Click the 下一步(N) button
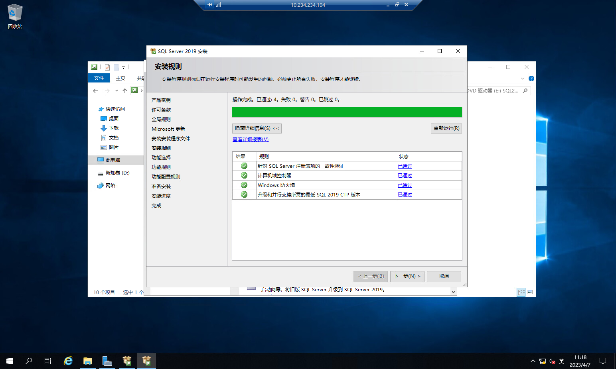The image size is (616, 369). click(407, 276)
